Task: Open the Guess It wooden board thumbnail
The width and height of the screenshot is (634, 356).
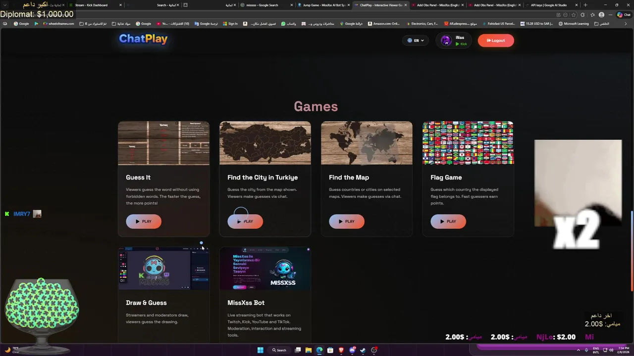Action: click(x=163, y=143)
